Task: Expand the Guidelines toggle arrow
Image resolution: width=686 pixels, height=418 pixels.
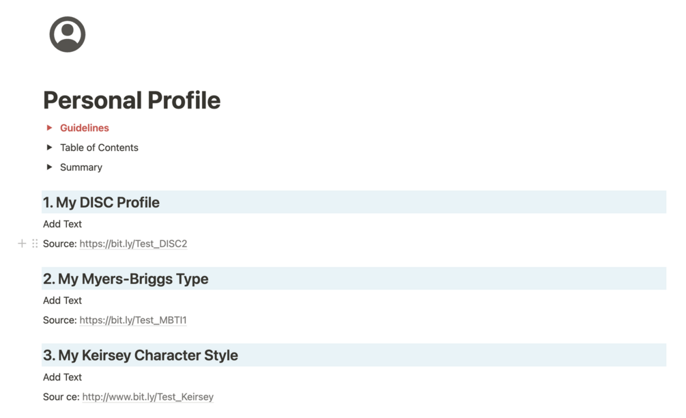Action: point(49,128)
